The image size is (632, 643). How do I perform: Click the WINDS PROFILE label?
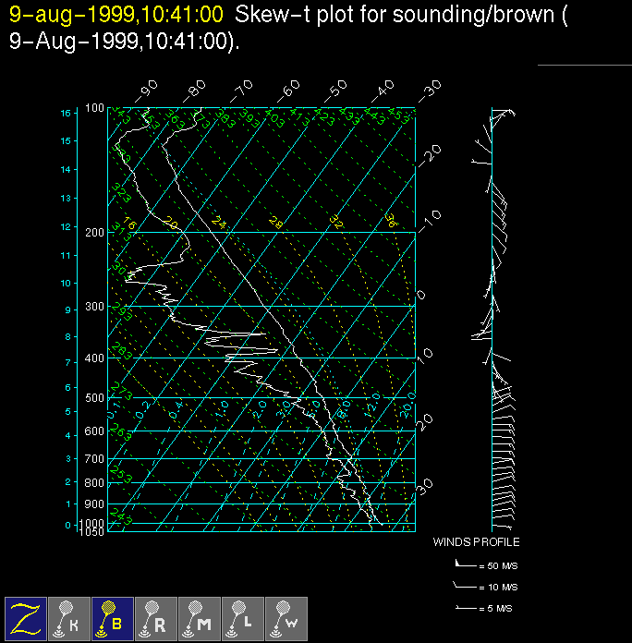pos(476,542)
